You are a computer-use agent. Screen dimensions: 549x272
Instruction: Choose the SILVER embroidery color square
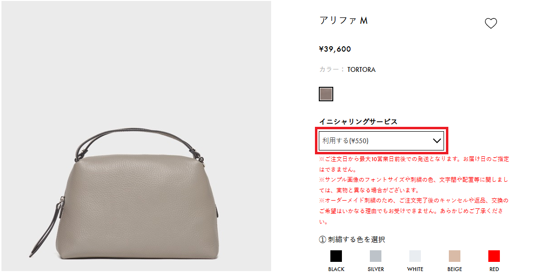(x=376, y=256)
